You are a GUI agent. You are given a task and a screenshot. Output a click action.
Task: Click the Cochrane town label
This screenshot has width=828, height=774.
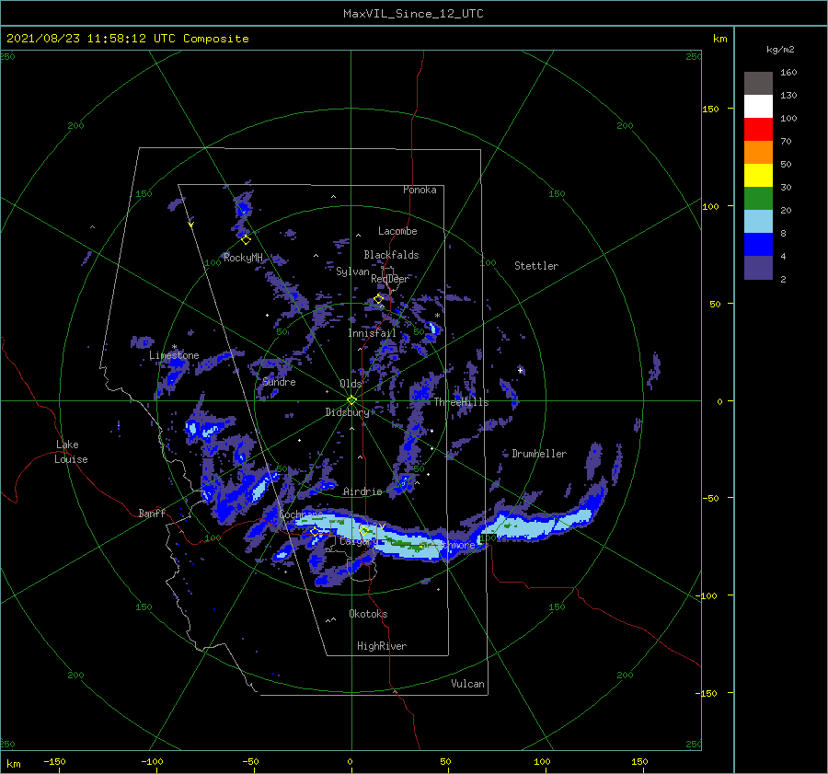[301, 514]
